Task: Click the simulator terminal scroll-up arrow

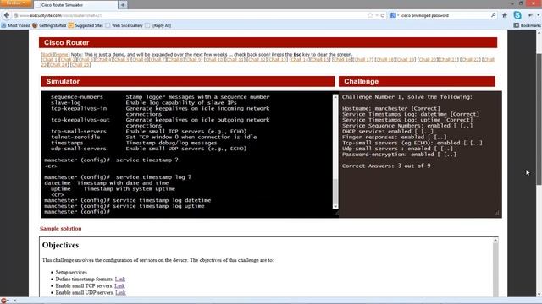Action: coord(335,97)
